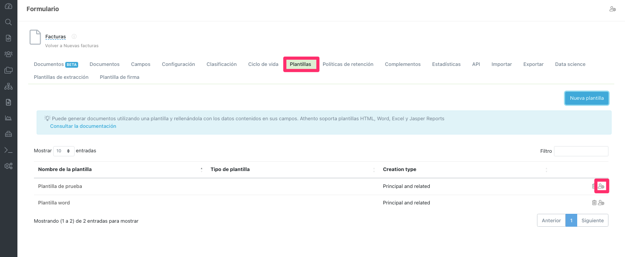Open the hierarchy tree icon in sidebar
625x257 pixels.
click(x=8, y=86)
